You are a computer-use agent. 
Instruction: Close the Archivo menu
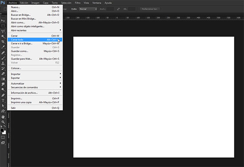(x=13, y=3)
